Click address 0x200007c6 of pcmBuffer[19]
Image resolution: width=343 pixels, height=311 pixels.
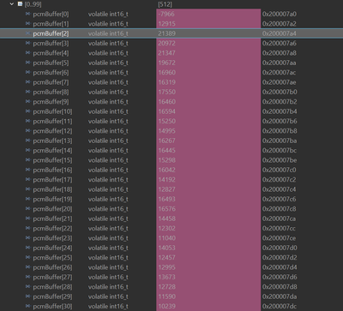(280, 199)
